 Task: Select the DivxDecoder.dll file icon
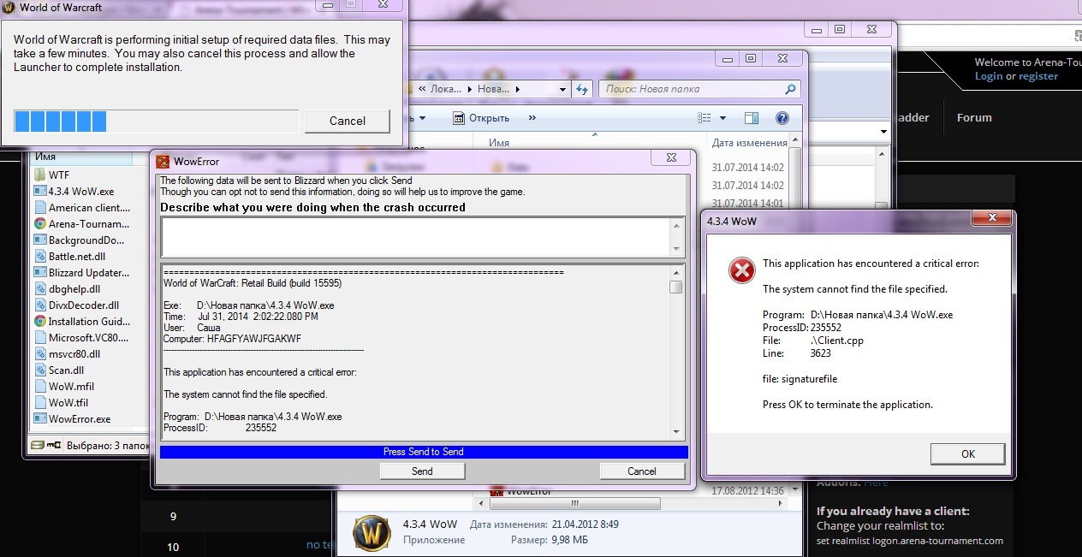click(x=40, y=305)
